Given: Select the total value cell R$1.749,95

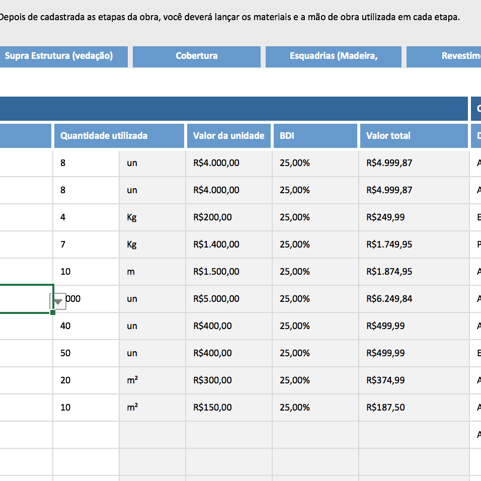Looking at the screenshot, I should (x=414, y=245).
